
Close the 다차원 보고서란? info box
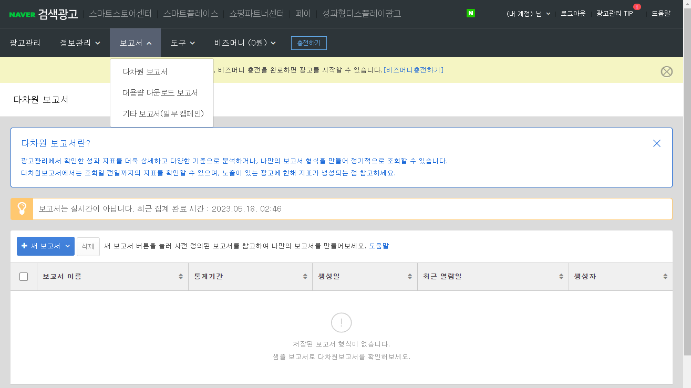pos(656,143)
